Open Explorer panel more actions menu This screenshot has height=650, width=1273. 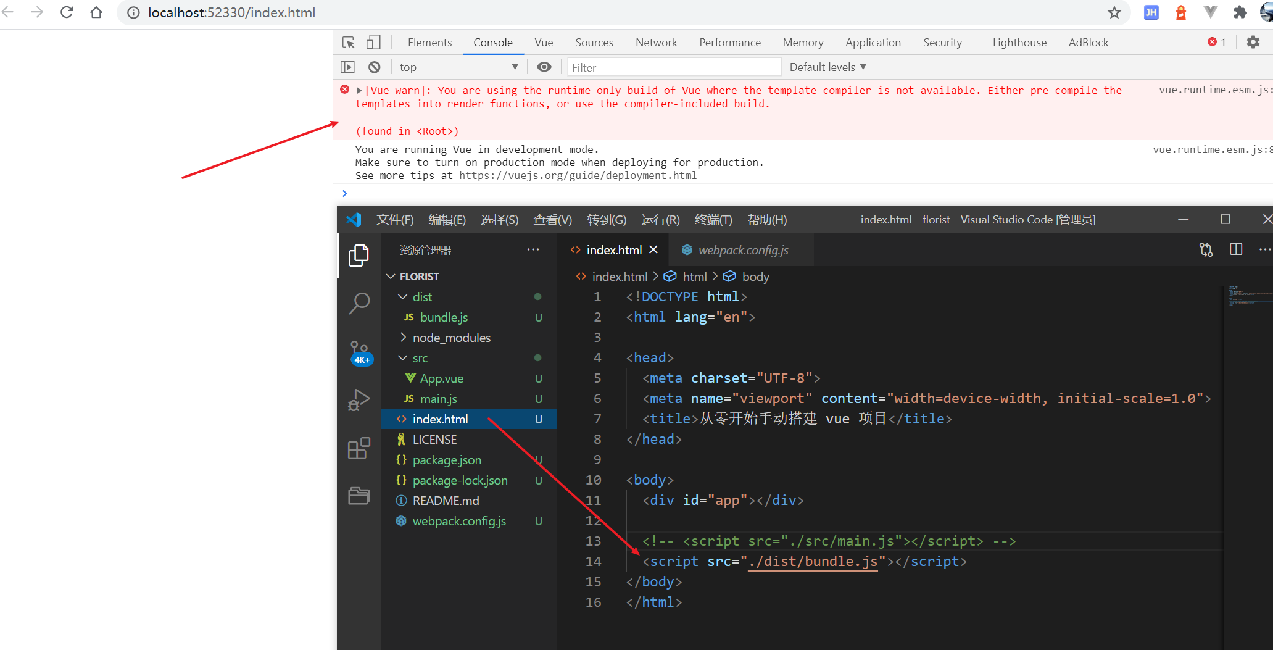(x=533, y=250)
